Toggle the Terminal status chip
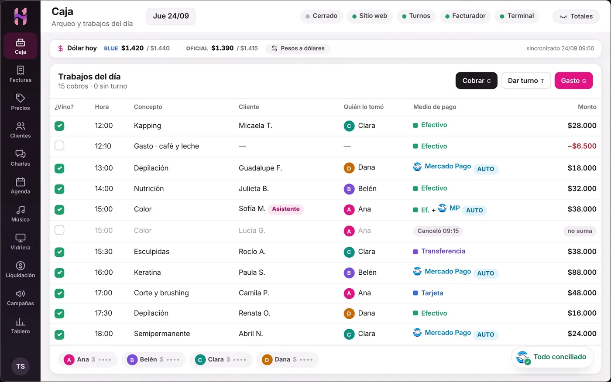611x382 pixels. (x=517, y=16)
